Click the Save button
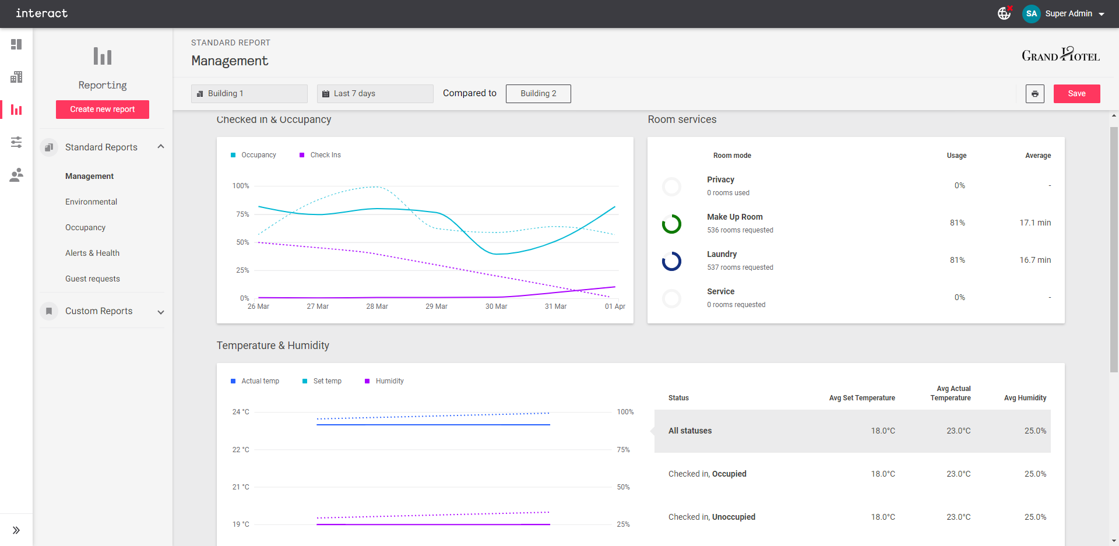 click(1077, 94)
